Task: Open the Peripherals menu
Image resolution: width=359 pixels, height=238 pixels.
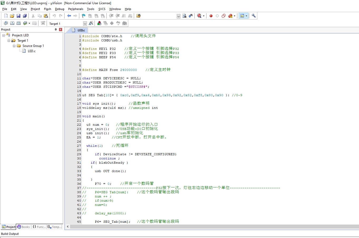Action: click(76, 9)
